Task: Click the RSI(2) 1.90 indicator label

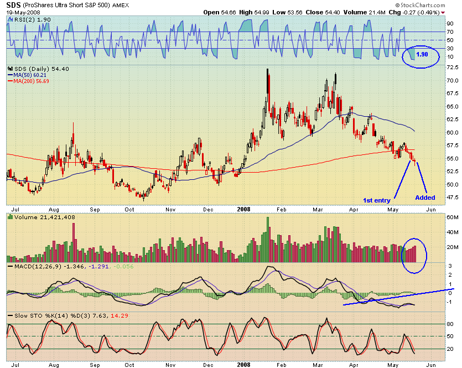Action: click(32, 20)
